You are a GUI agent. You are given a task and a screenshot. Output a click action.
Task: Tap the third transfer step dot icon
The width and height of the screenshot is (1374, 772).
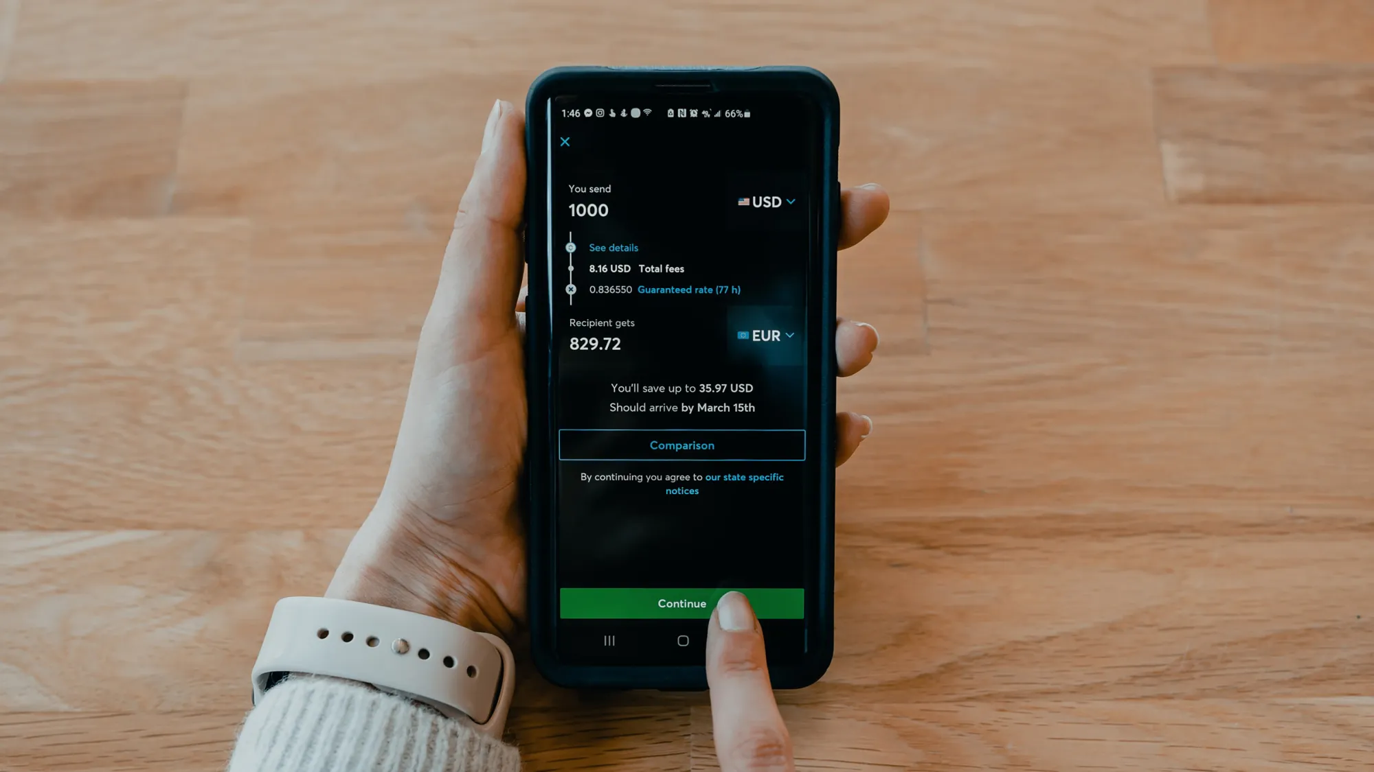[570, 290]
